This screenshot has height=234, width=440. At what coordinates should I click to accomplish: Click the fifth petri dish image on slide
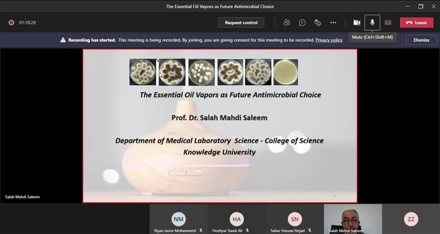point(258,72)
